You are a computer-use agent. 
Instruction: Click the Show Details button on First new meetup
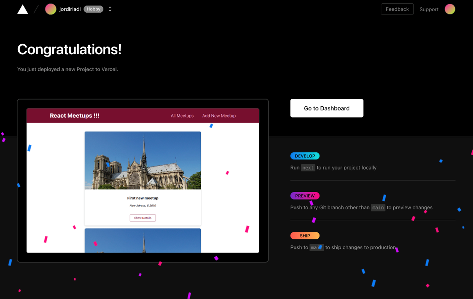(x=143, y=218)
